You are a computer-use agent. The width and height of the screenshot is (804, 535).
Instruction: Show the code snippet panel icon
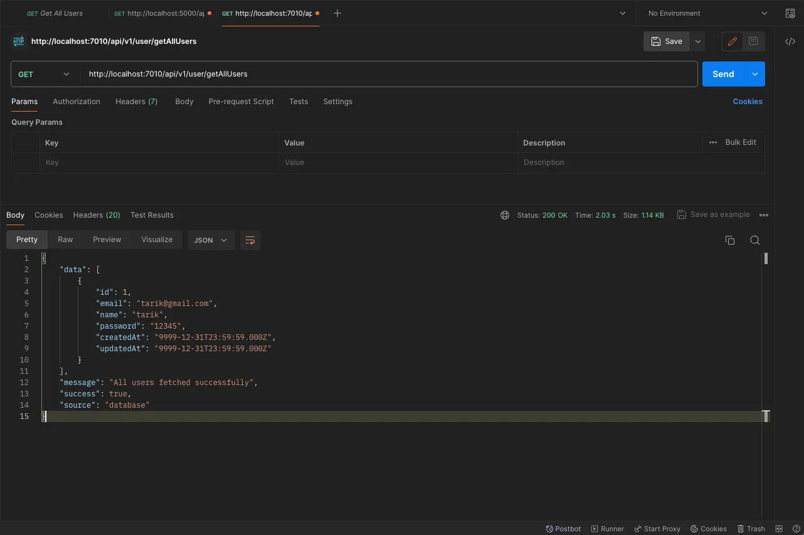[790, 41]
